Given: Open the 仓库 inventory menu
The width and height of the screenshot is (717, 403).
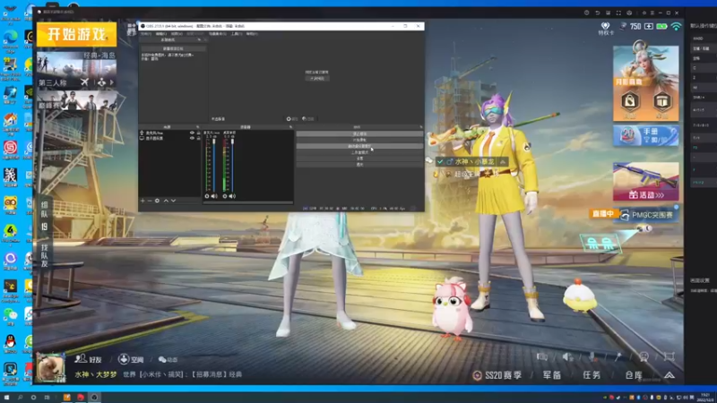Looking at the screenshot, I should coord(634,375).
